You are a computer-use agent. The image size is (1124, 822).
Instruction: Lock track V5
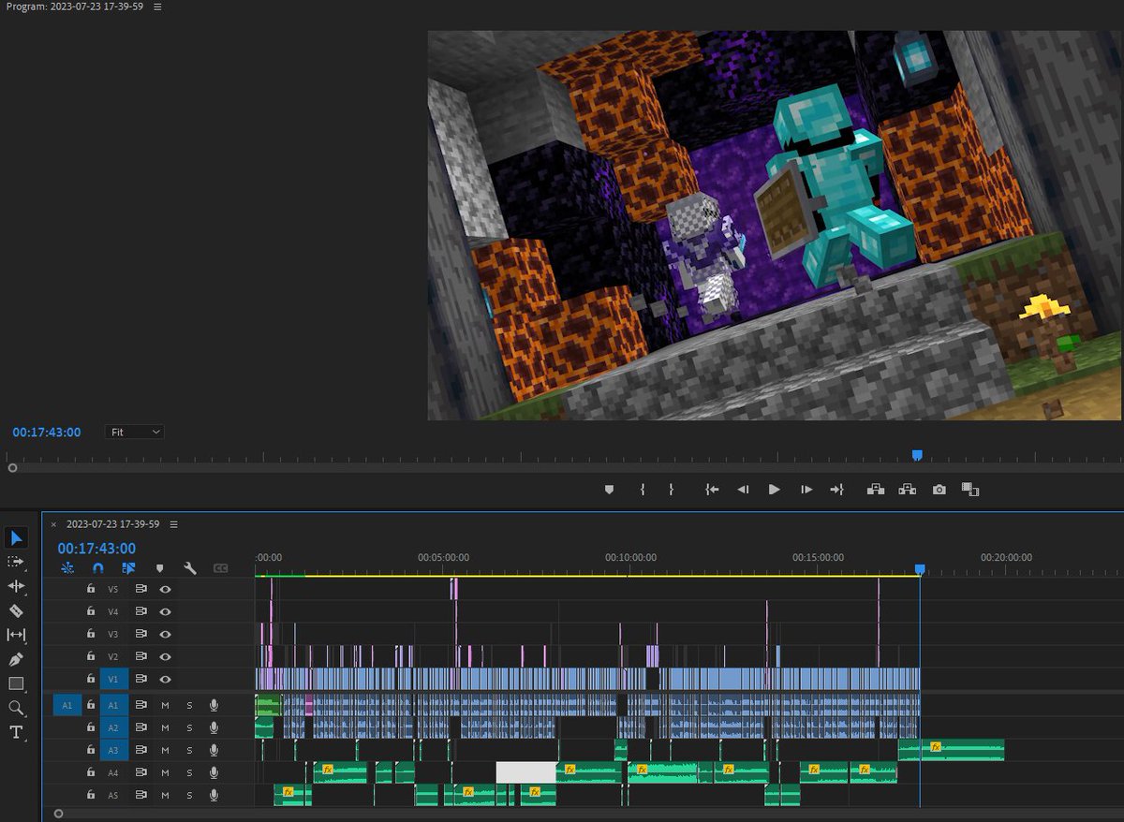click(91, 589)
